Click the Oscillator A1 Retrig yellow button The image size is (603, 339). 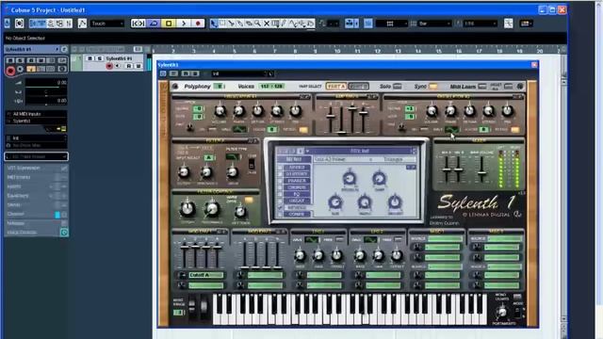(x=303, y=130)
